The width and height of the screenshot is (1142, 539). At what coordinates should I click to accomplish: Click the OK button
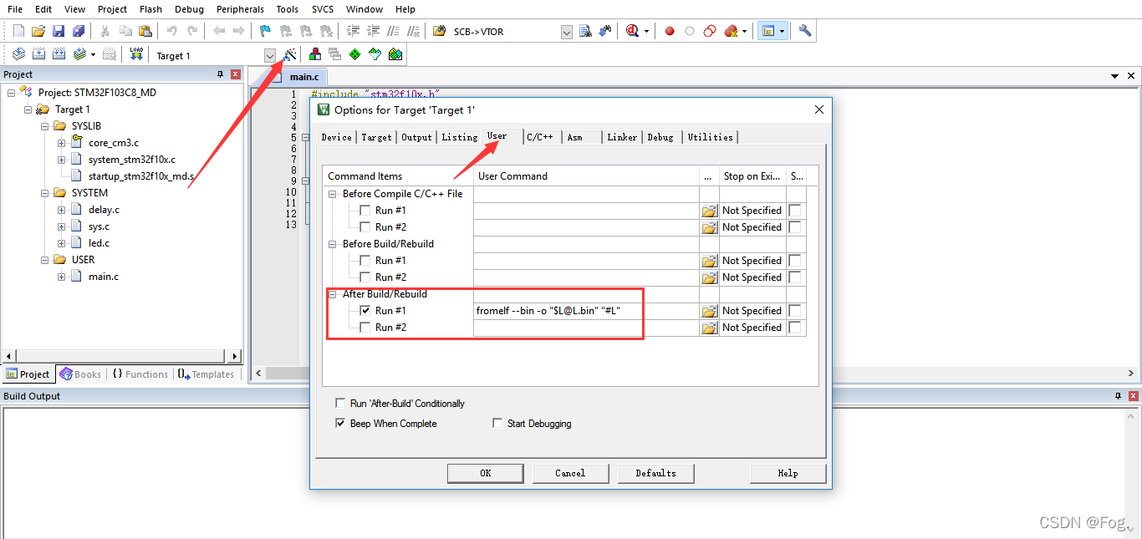coord(485,473)
